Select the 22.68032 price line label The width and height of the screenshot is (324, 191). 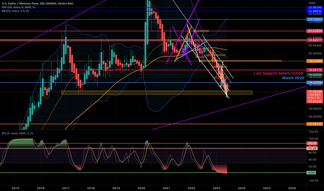315,11
